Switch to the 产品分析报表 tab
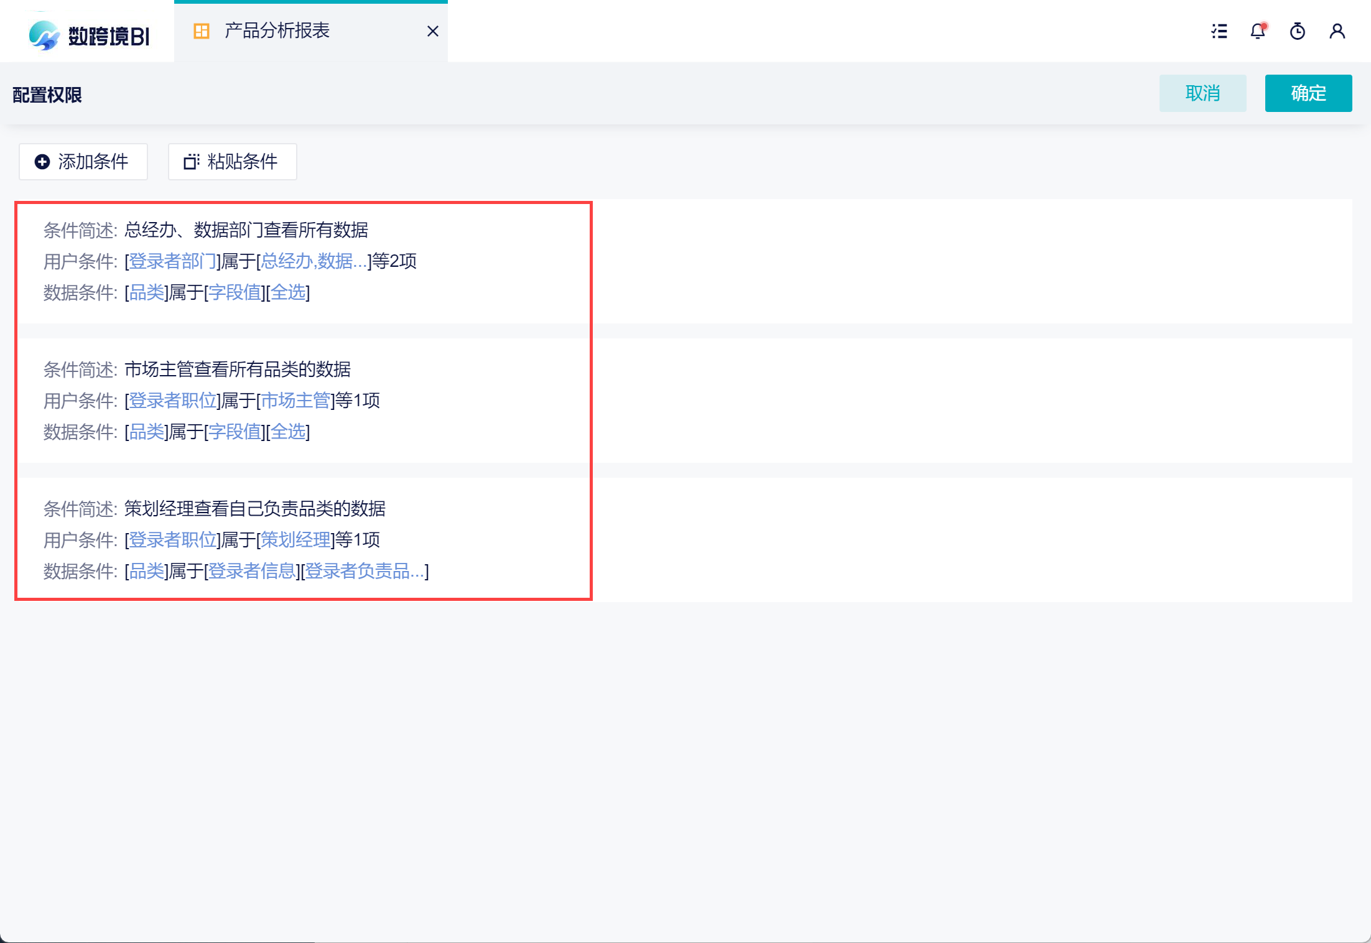 coord(277,31)
